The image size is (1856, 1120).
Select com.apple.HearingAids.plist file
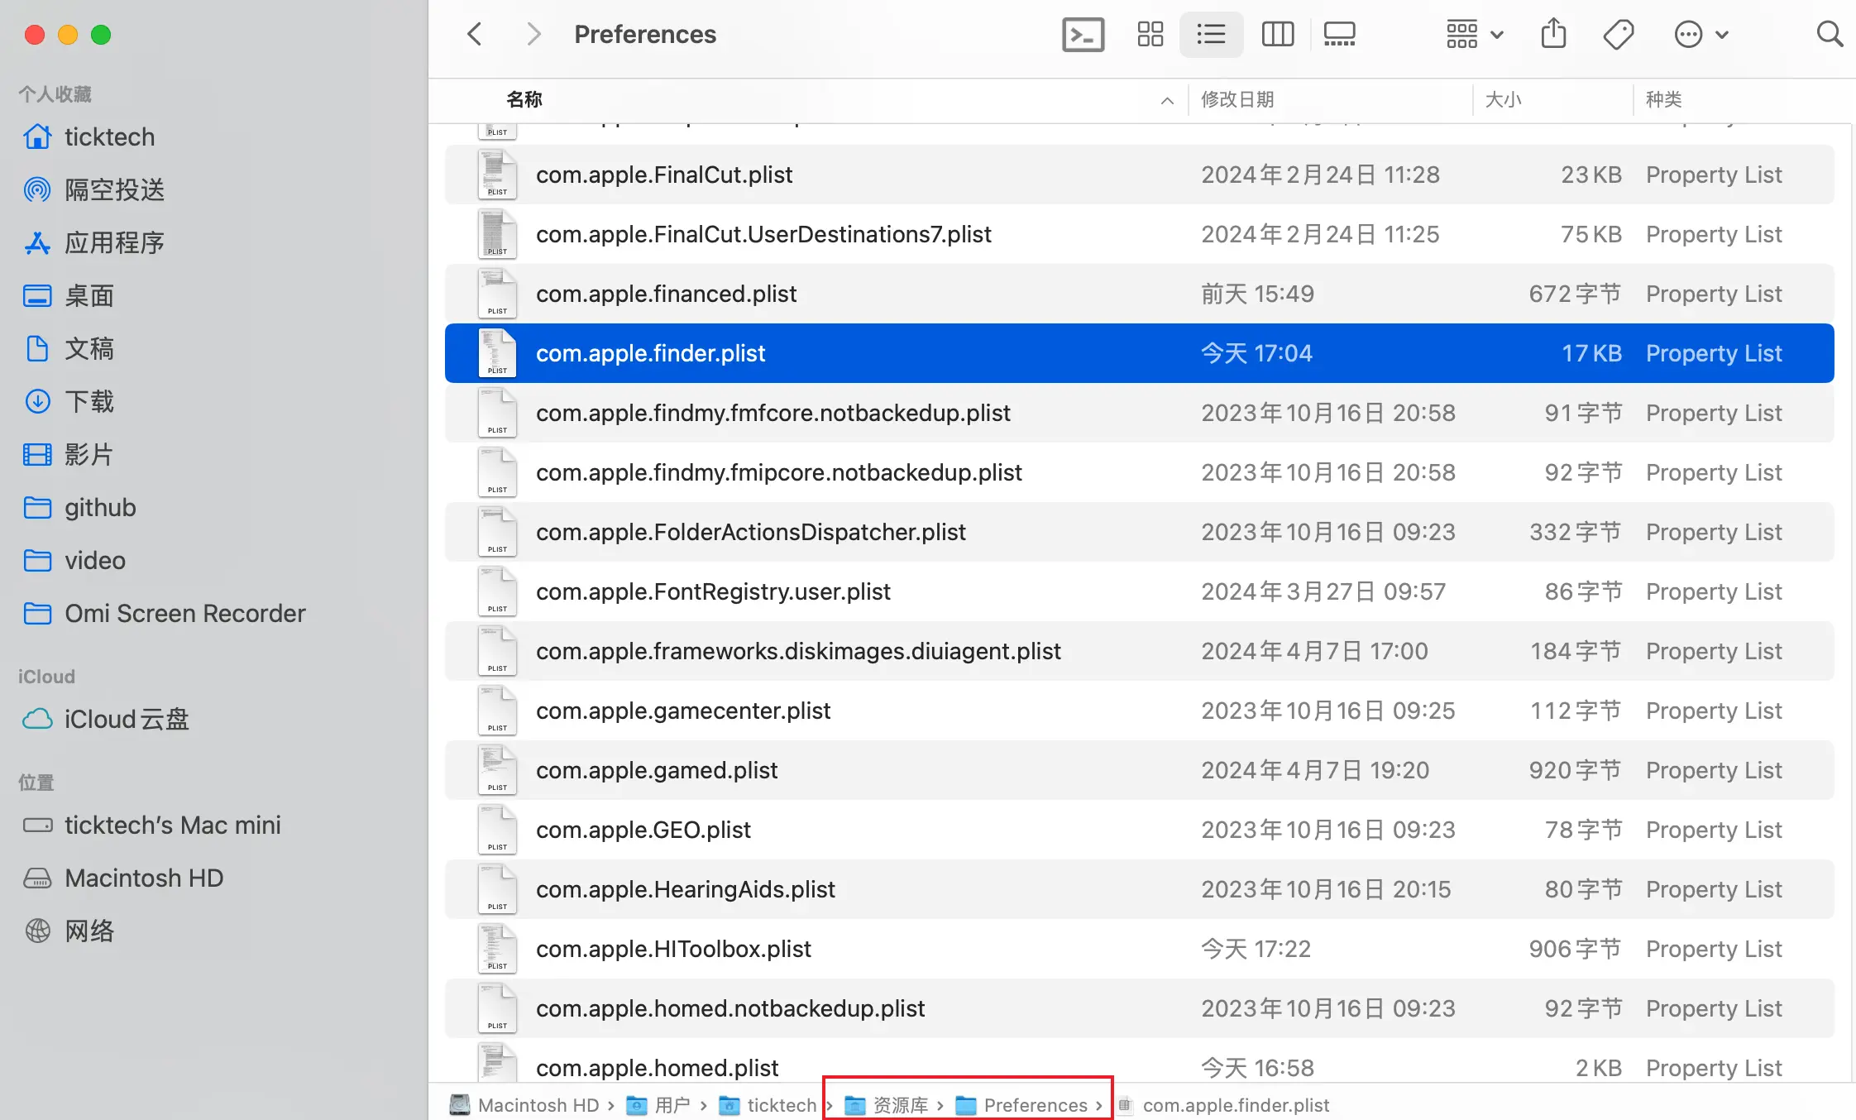pos(1140,889)
